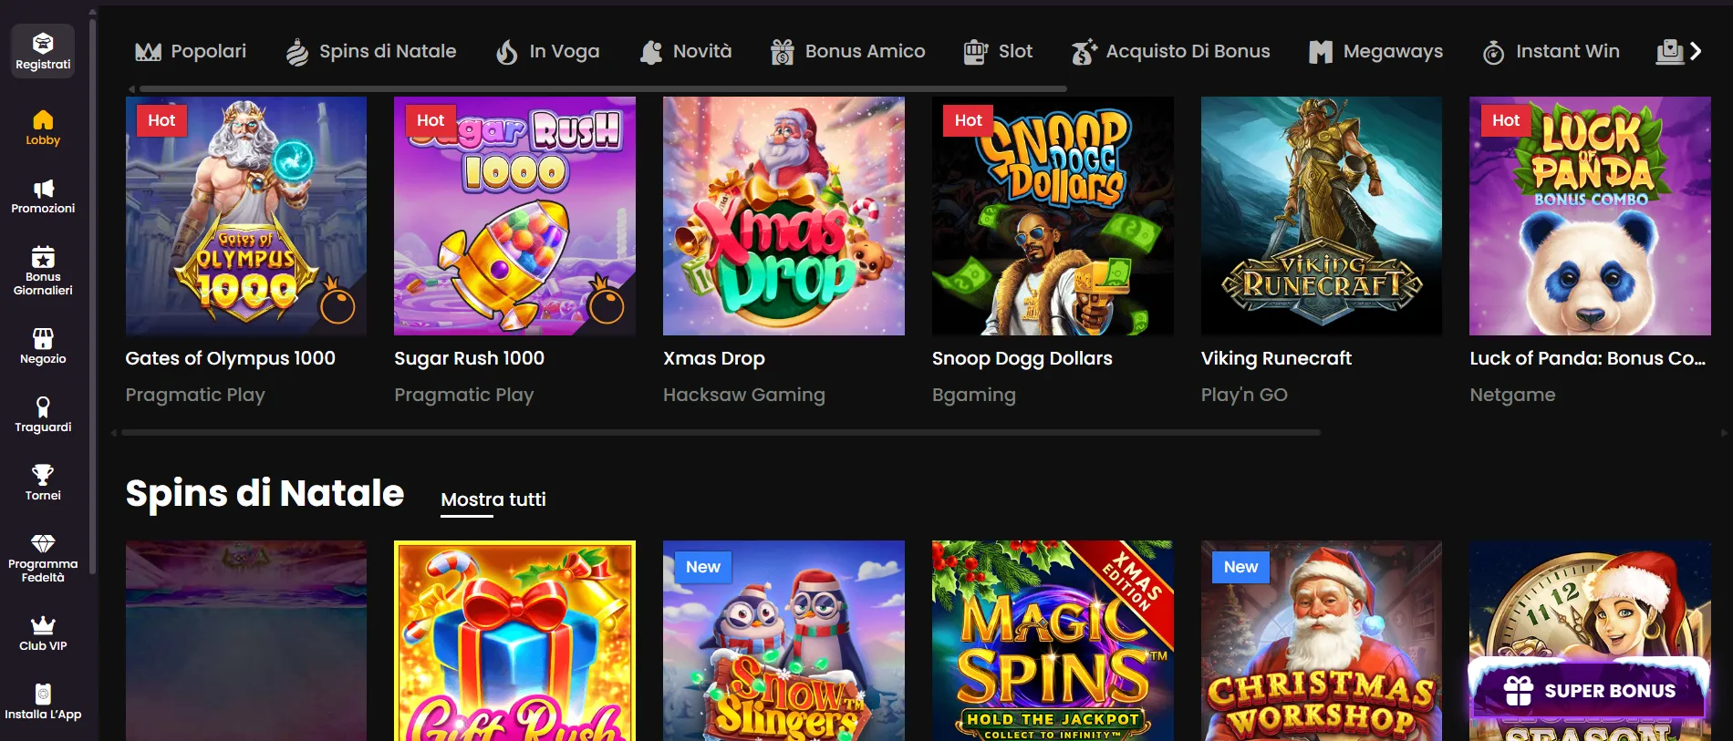
Task: Open the Tornei trophy icon
Action: [43, 475]
